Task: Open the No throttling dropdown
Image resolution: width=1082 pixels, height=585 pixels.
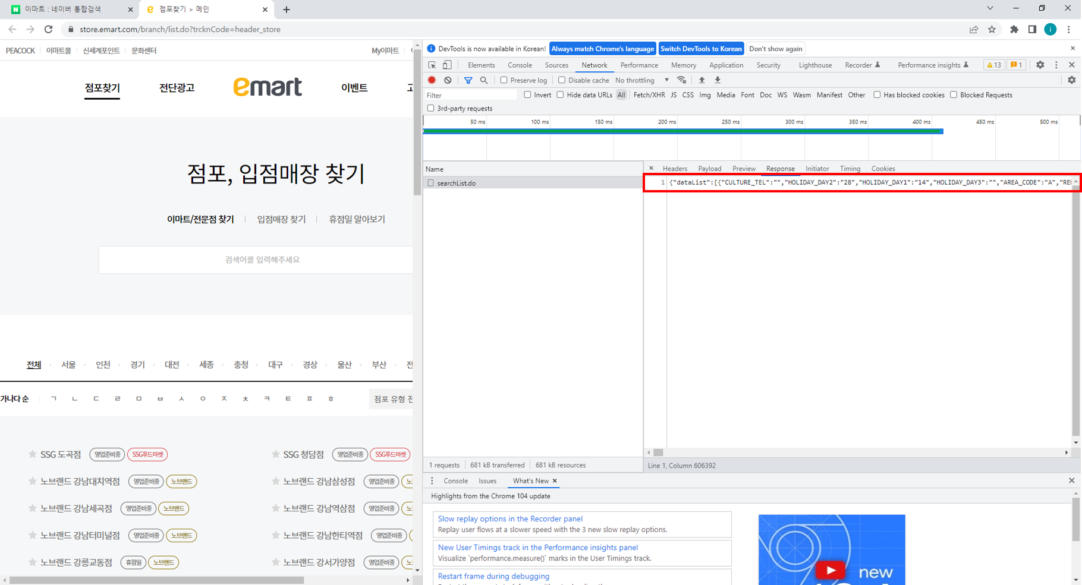Action: coord(642,80)
